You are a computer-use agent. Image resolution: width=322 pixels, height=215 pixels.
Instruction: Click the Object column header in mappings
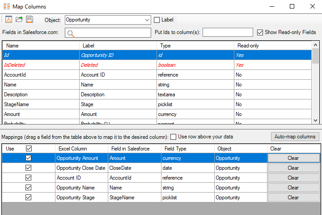click(241, 149)
